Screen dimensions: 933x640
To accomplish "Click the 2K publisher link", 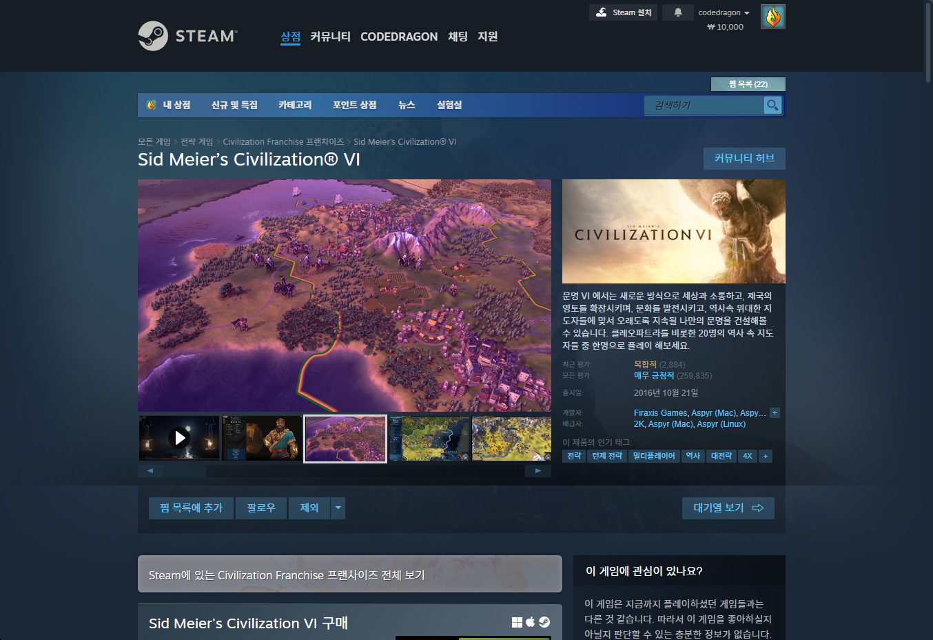I will [x=639, y=424].
